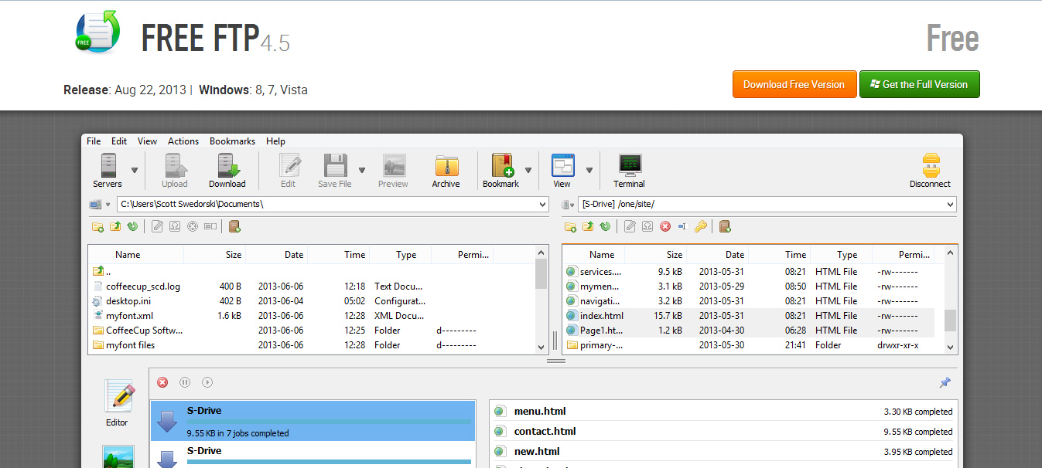The width and height of the screenshot is (1042, 468).
Task: Expand the Save File dropdown arrow
Action: point(362,171)
